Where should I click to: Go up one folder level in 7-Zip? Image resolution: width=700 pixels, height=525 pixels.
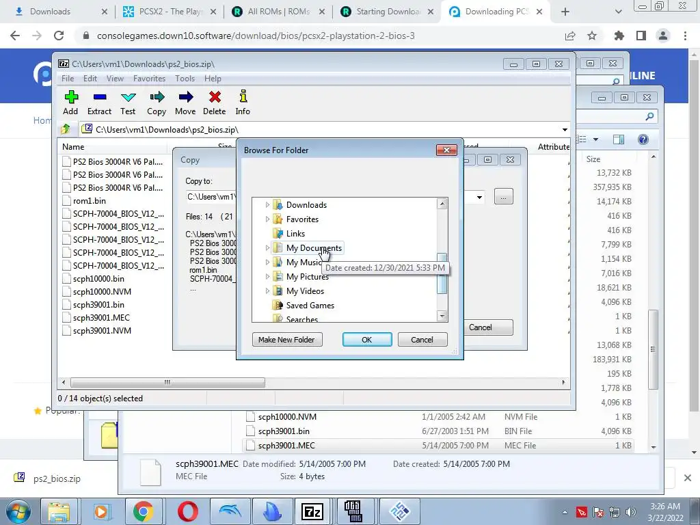pos(66,129)
